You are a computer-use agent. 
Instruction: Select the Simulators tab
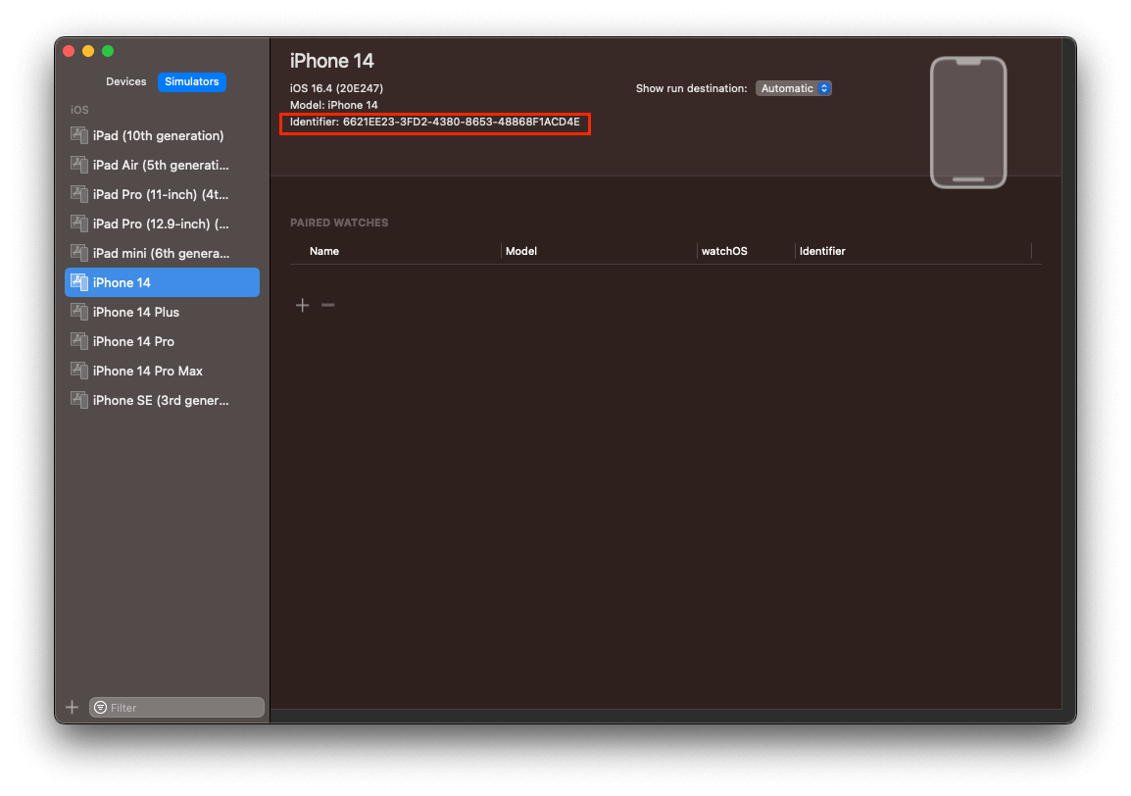pos(192,81)
